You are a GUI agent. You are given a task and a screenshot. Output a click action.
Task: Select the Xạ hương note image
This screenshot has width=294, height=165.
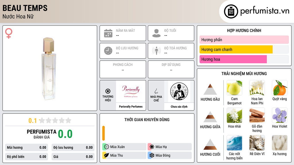click(280, 143)
